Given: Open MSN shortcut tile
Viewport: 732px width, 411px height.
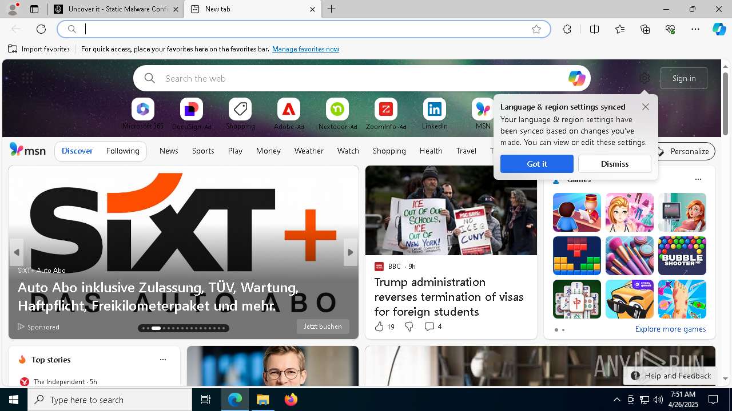Looking at the screenshot, I should coord(483,114).
